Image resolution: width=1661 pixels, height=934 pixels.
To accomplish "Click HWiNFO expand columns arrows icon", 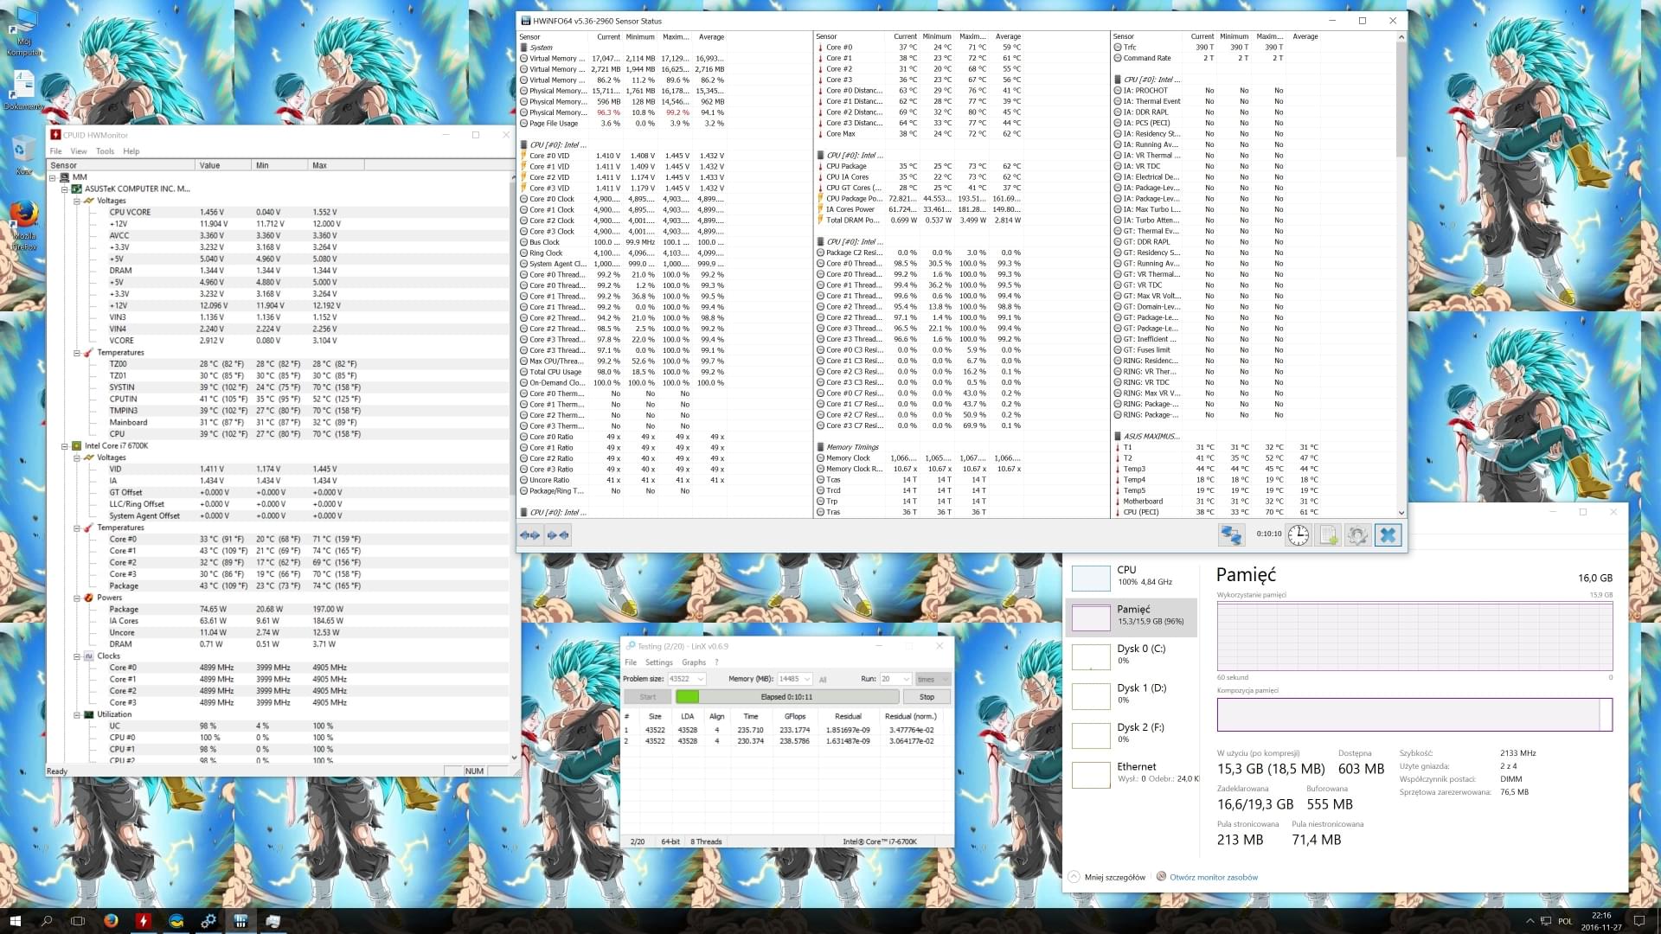I will [529, 535].
